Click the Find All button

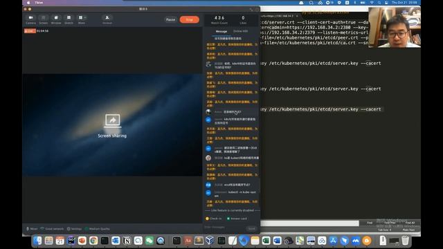pos(410,223)
